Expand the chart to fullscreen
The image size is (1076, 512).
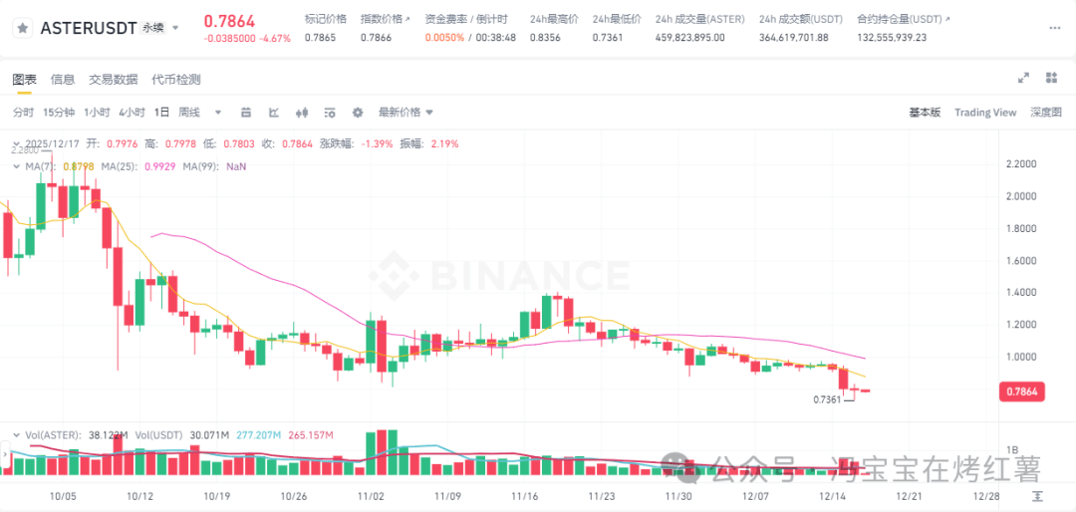click(1022, 78)
